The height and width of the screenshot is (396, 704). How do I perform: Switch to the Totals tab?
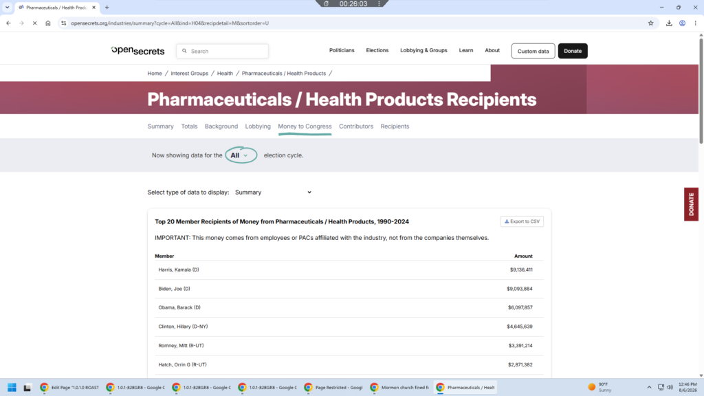point(189,126)
